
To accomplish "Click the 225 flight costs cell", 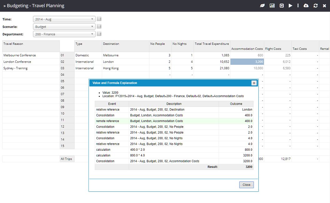I will 278,55.
